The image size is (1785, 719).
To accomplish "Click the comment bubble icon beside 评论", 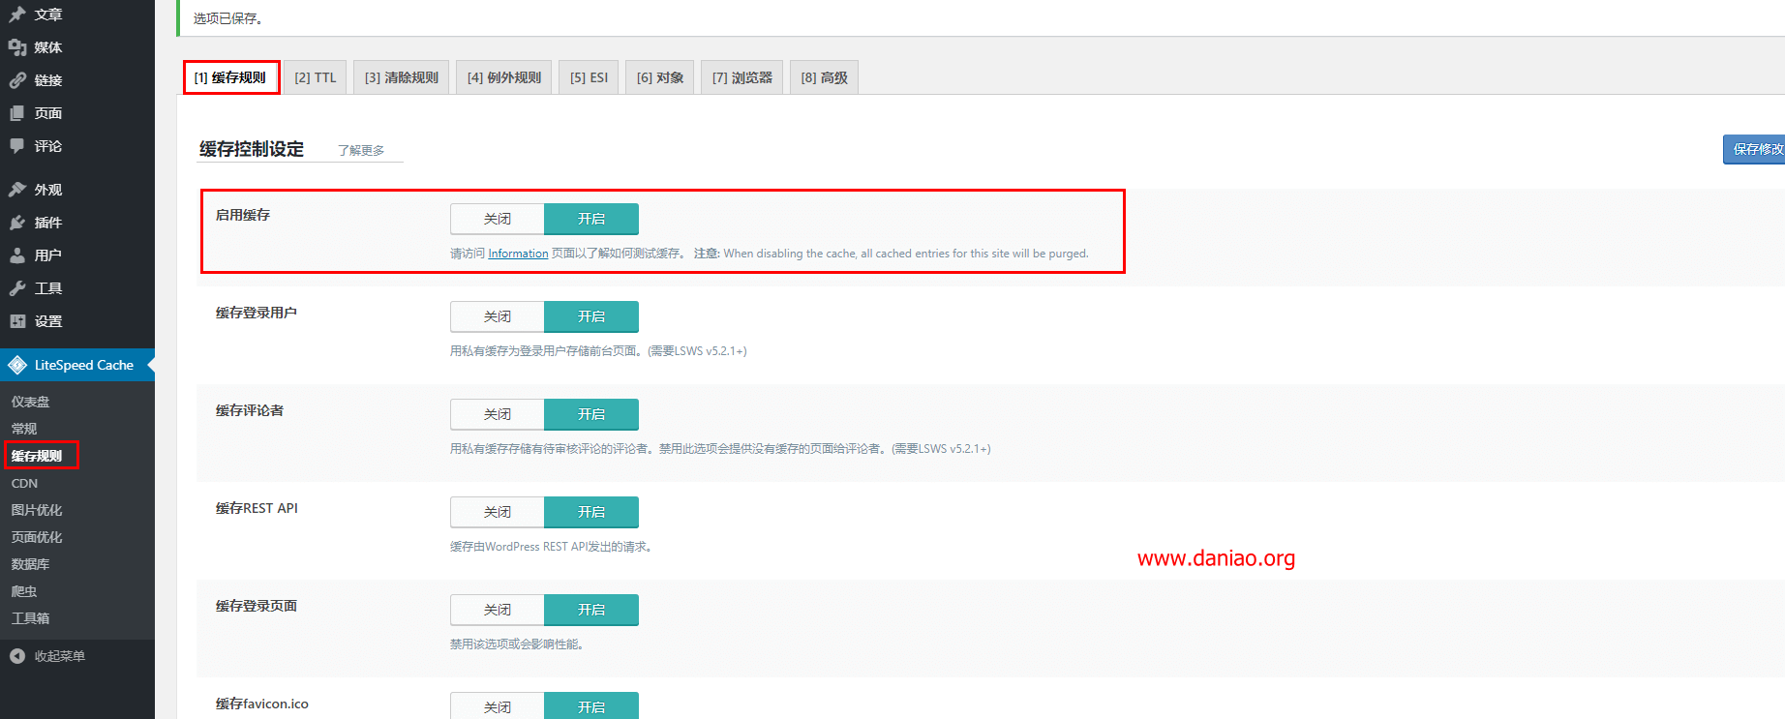I will click(17, 146).
